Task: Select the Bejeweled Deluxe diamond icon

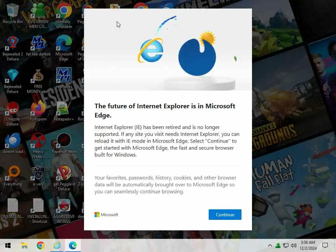Action: [x=13, y=81]
